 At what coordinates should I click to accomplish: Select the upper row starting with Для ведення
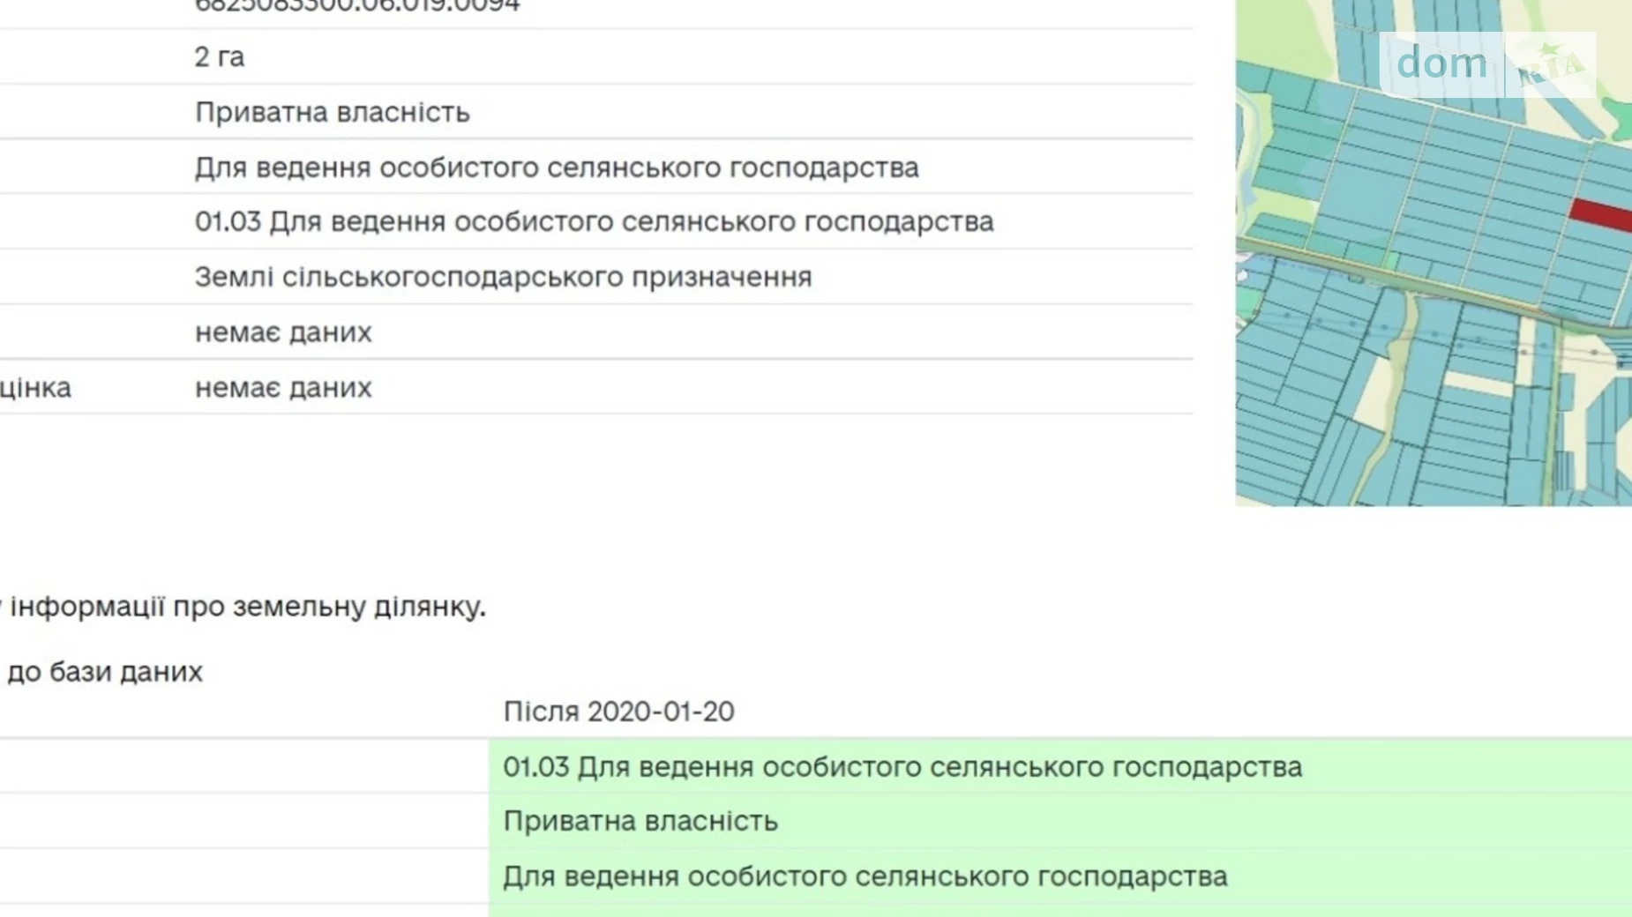[x=557, y=168]
